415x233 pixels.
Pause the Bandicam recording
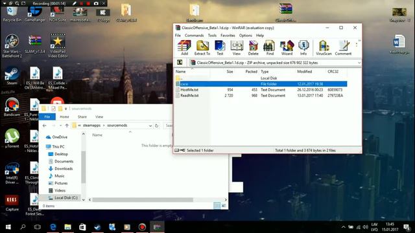[82, 3]
